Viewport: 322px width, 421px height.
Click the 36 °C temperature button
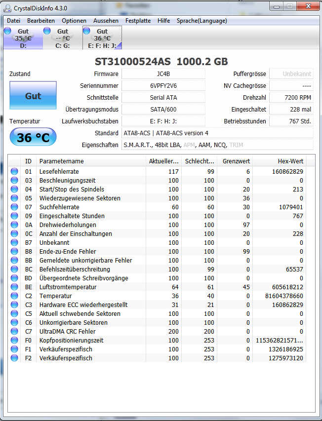(33, 137)
